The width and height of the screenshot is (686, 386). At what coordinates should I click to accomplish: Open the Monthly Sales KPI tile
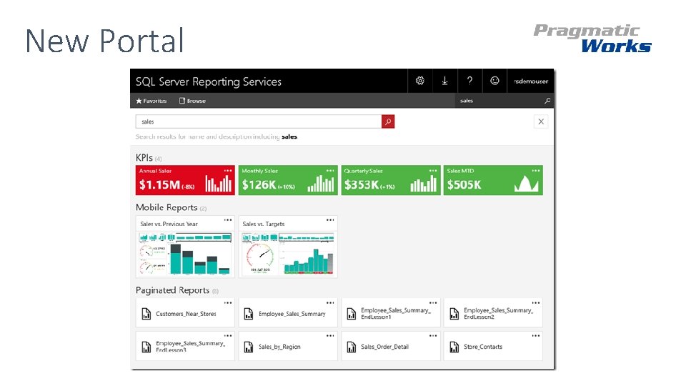tap(288, 180)
